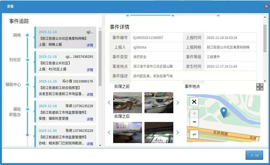Click the map scale ruler icon

coord(194,135)
